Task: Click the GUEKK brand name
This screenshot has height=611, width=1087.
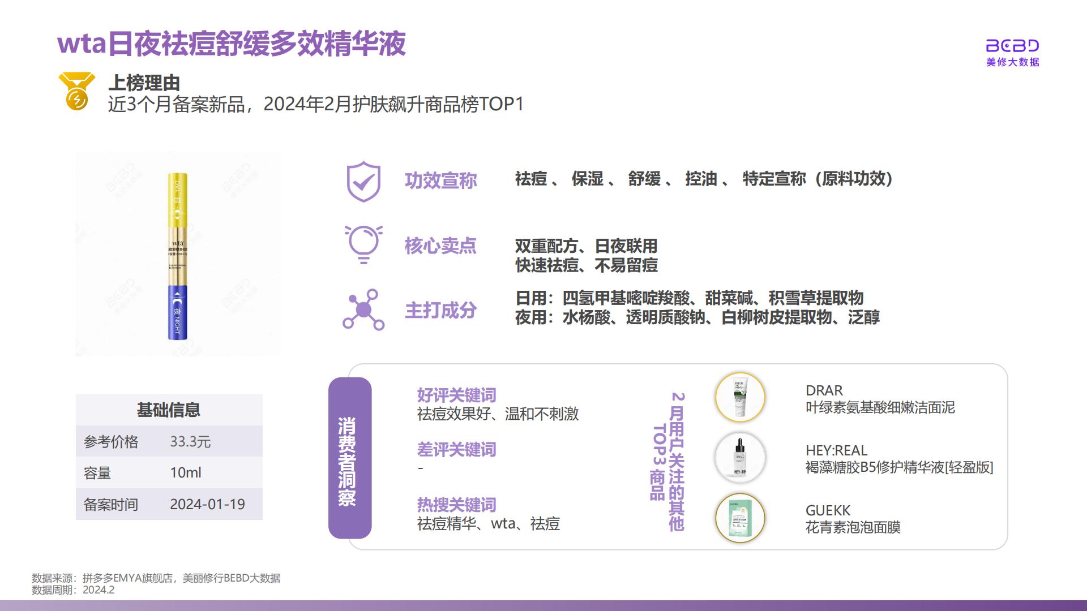Action: point(828,511)
